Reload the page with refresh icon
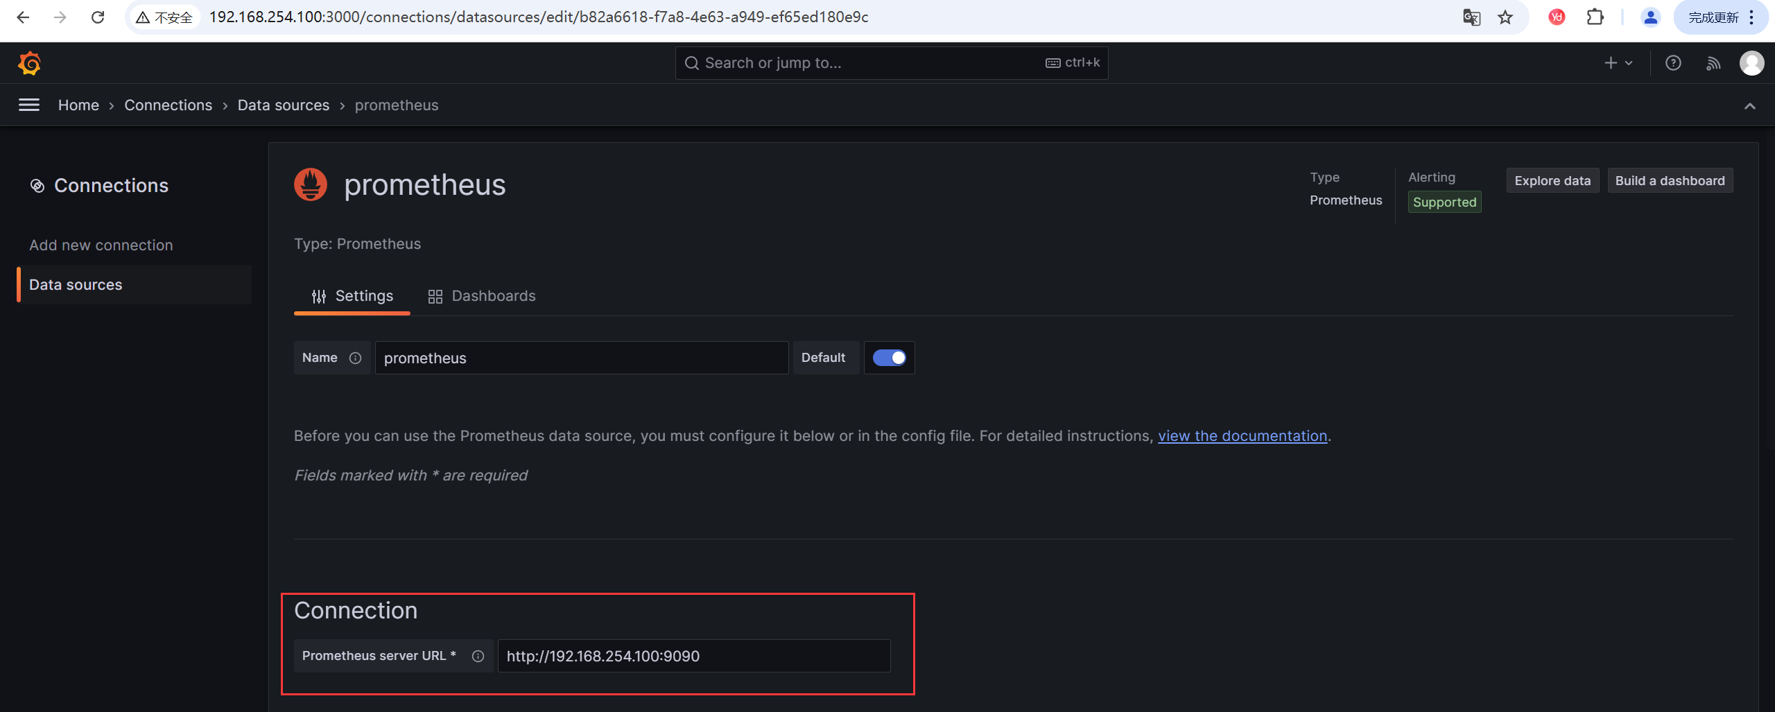Screen dimensions: 1775x712 98,17
